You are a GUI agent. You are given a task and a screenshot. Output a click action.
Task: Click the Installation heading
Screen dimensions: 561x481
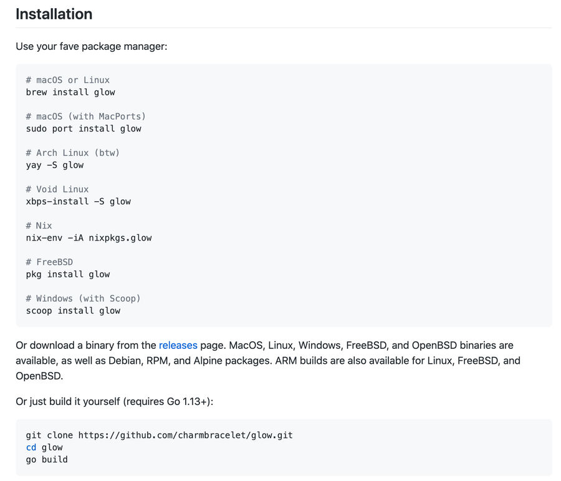coord(54,14)
